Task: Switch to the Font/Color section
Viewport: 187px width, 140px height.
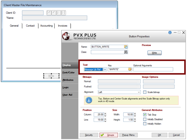Action: pos(68,73)
